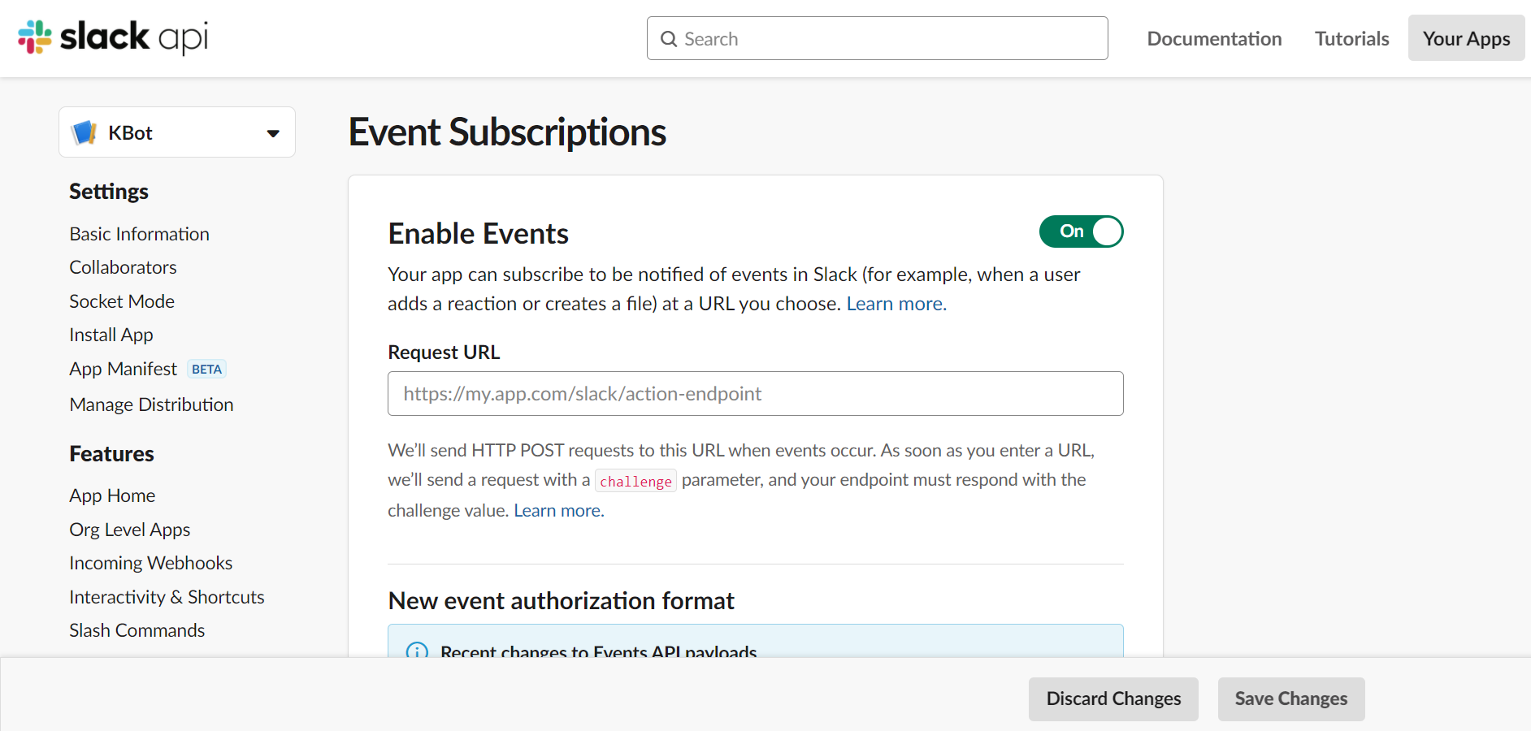Click the search magnifier icon
Image resolution: width=1531 pixels, height=731 pixels.
669,39
